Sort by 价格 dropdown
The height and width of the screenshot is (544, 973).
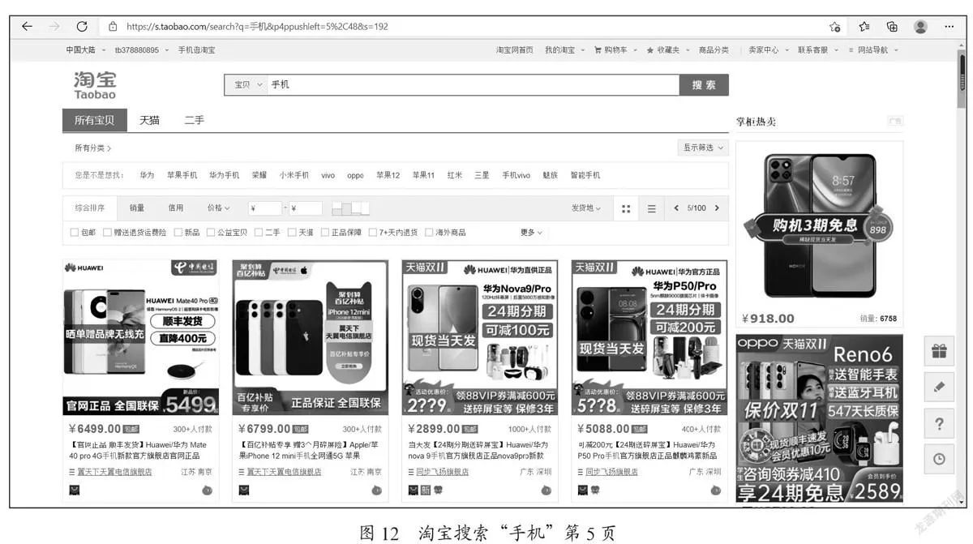218,208
